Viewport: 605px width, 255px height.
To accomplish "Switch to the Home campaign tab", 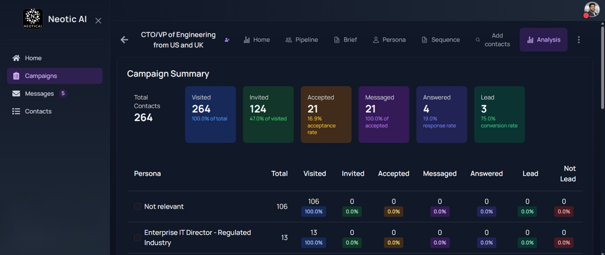I will (x=257, y=40).
